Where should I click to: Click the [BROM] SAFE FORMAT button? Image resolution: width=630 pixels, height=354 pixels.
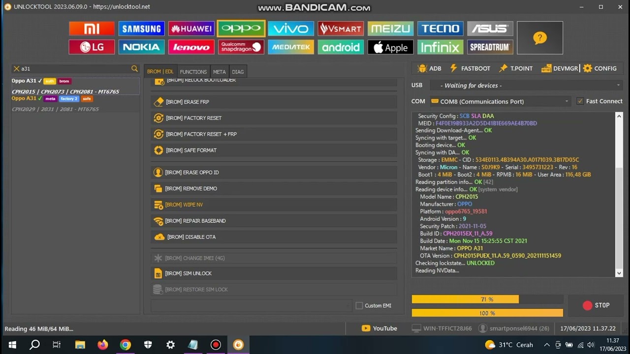274,150
